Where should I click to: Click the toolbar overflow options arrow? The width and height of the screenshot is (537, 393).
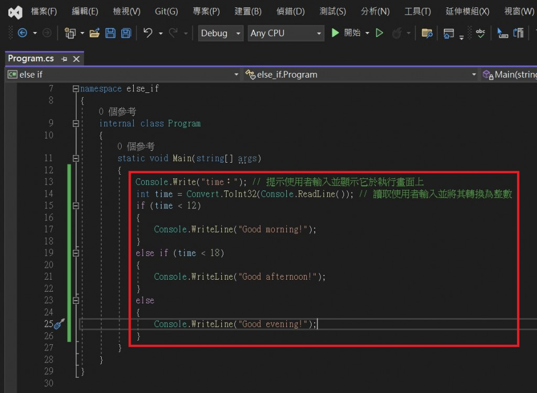[x=461, y=37]
